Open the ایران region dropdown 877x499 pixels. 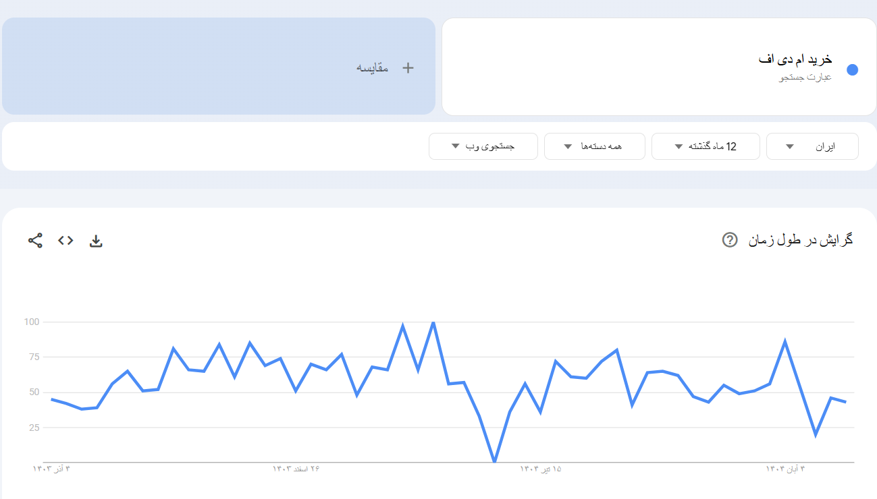tap(812, 146)
